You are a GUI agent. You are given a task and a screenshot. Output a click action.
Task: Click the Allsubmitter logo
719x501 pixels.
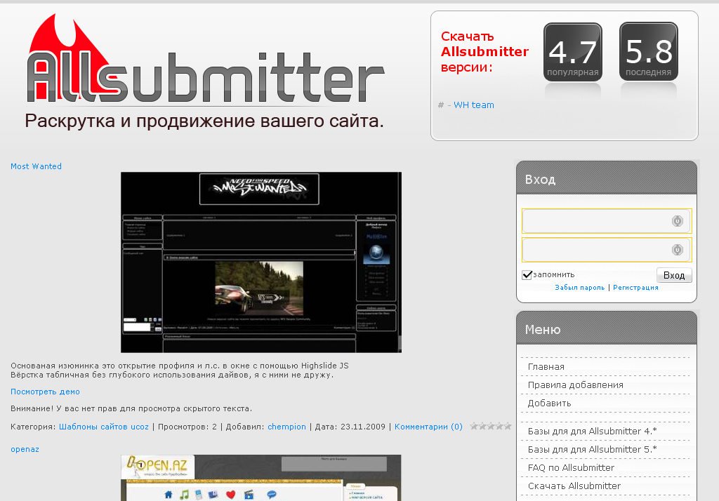coord(205,59)
